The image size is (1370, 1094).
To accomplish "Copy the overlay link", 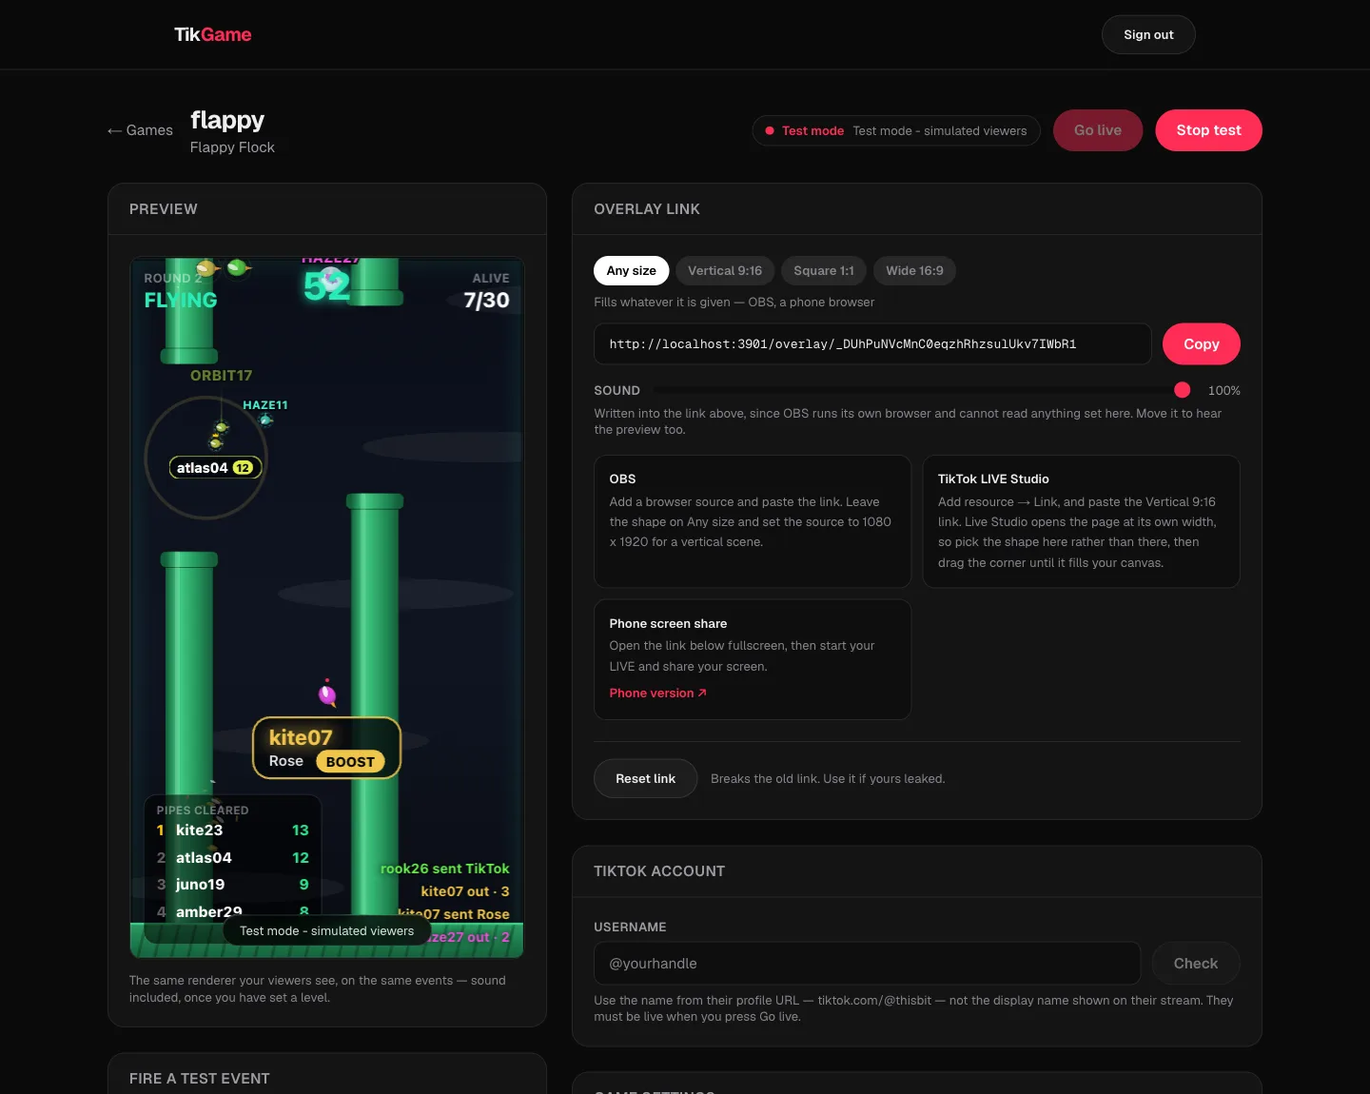I will [1201, 343].
